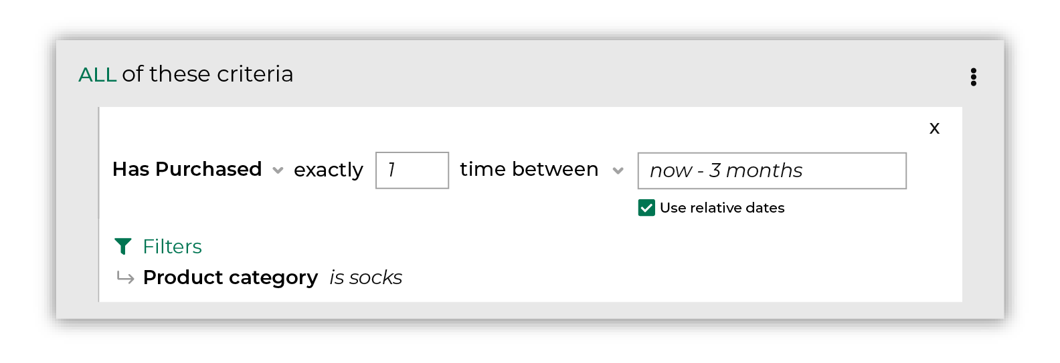The height and width of the screenshot is (363, 1060).
Task: Click the green ALL criteria selector
Action: [x=97, y=74]
